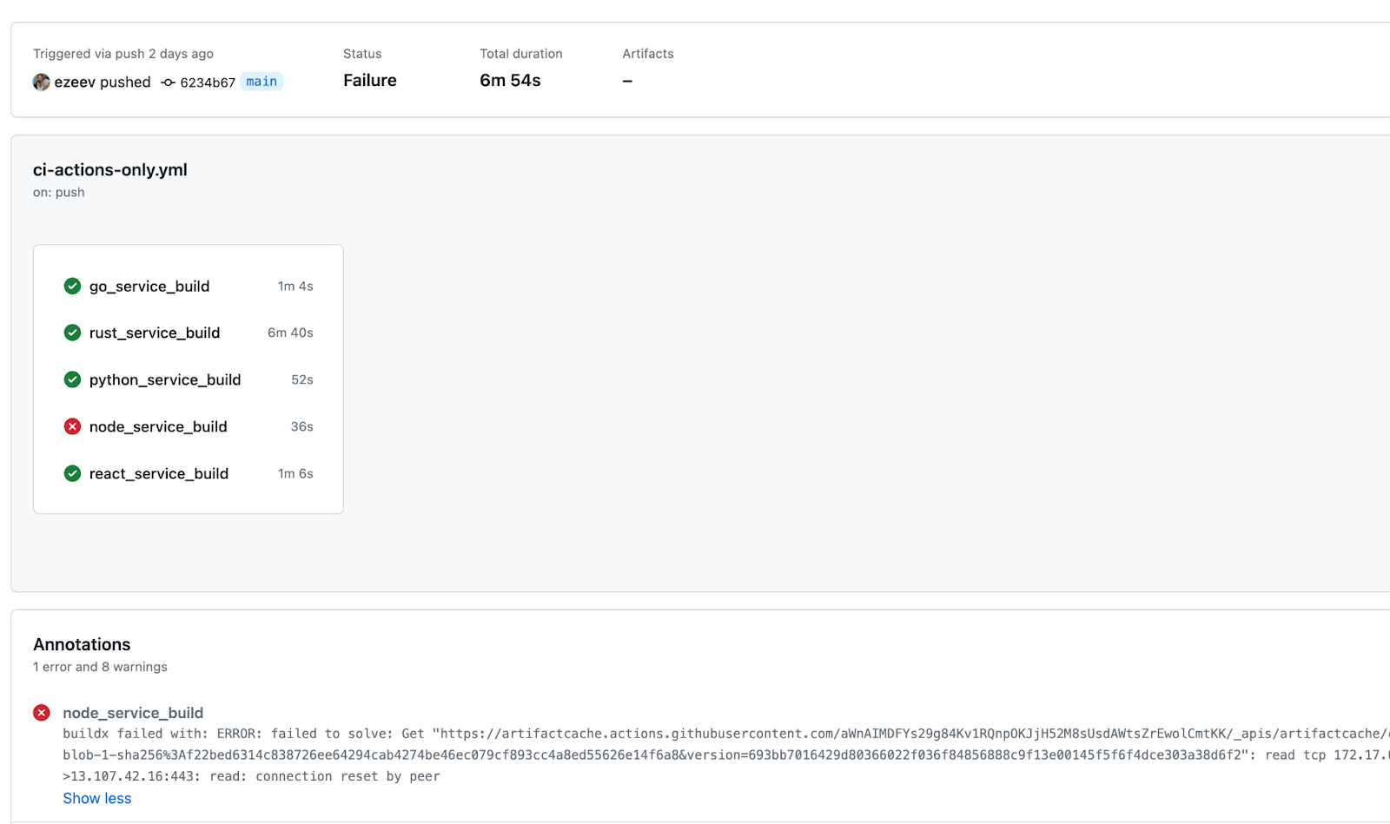Click the checkmark icon next to react_service_build
The height and width of the screenshot is (824, 1390).
click(x=72, y=473)
